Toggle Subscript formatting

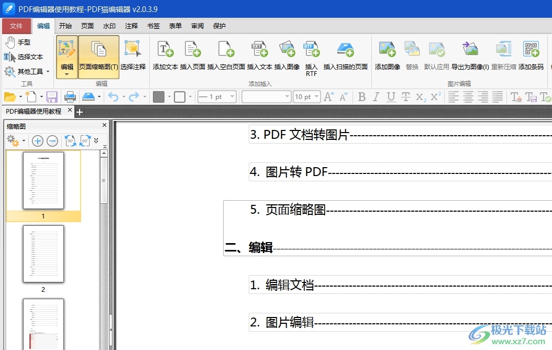(421, 97)
